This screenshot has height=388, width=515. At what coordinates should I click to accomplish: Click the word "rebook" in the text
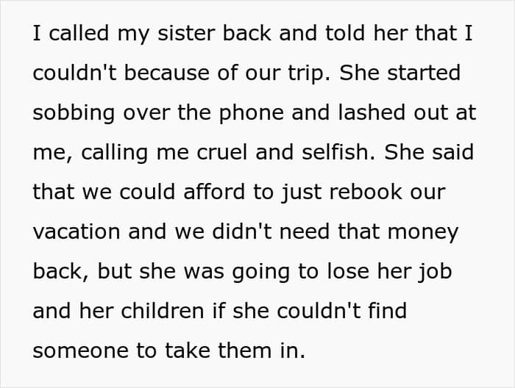coord(365,192)
